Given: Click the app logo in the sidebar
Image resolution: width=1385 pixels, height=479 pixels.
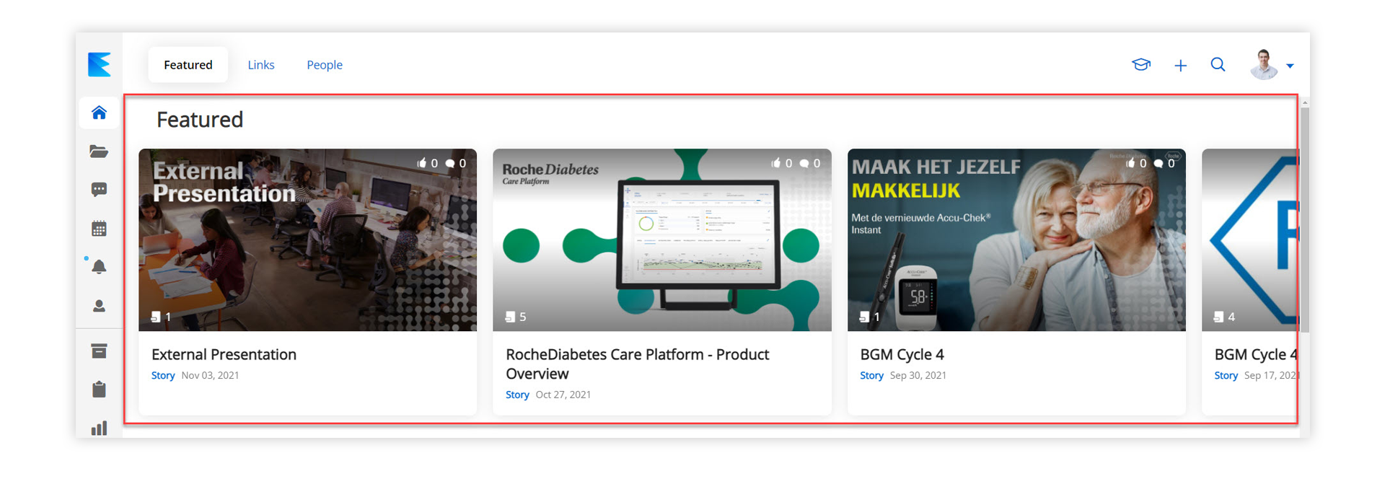Looking at the screenshot, I should [x=99, y=64].
